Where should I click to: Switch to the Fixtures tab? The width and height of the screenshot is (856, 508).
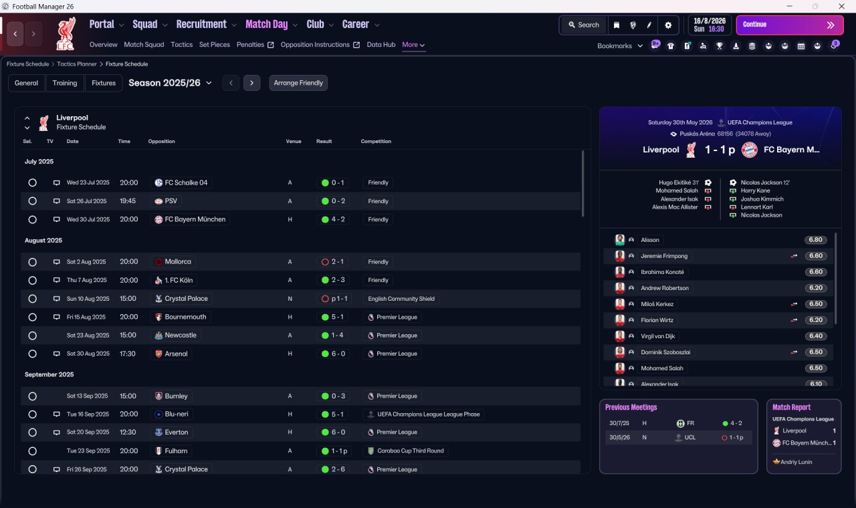point(104,83)
